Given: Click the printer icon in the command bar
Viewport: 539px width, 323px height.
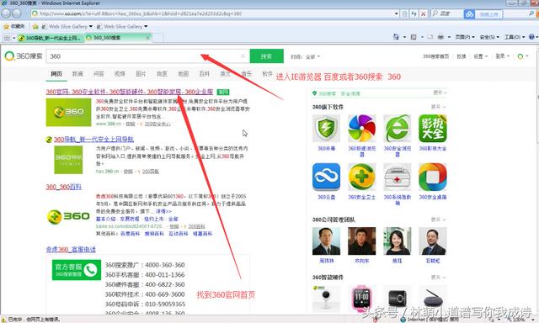Looking at the screenshot, I should click(440, 37).
